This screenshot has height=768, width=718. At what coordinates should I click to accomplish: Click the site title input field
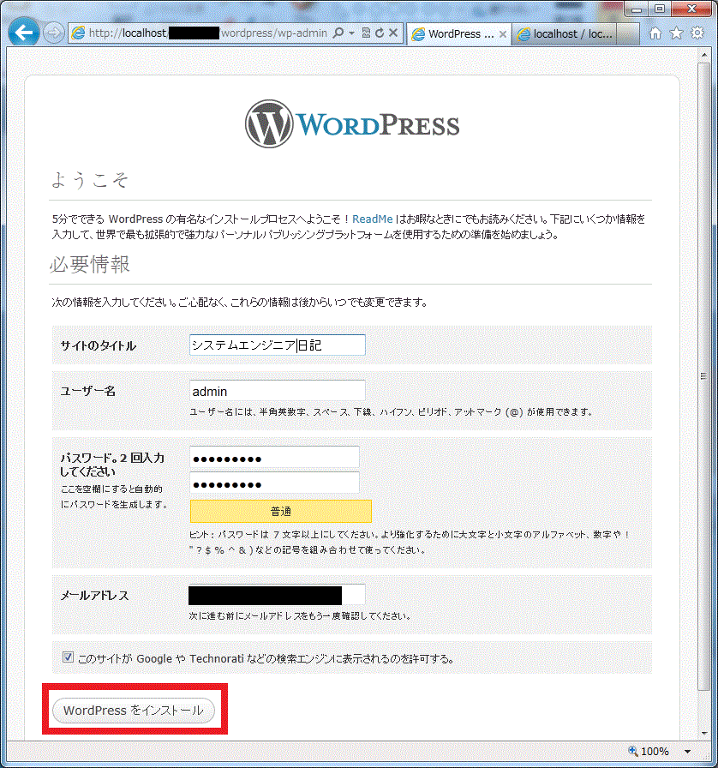(277, 345)
